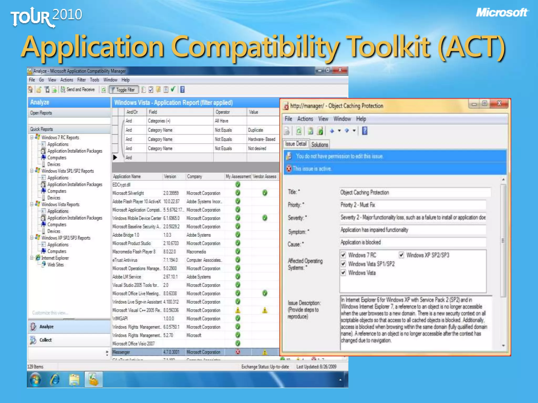Collapse the Windows Vista SP1/SP2 Reports node
The height and width of the screenshot is (403, 538).
(32, 171)
